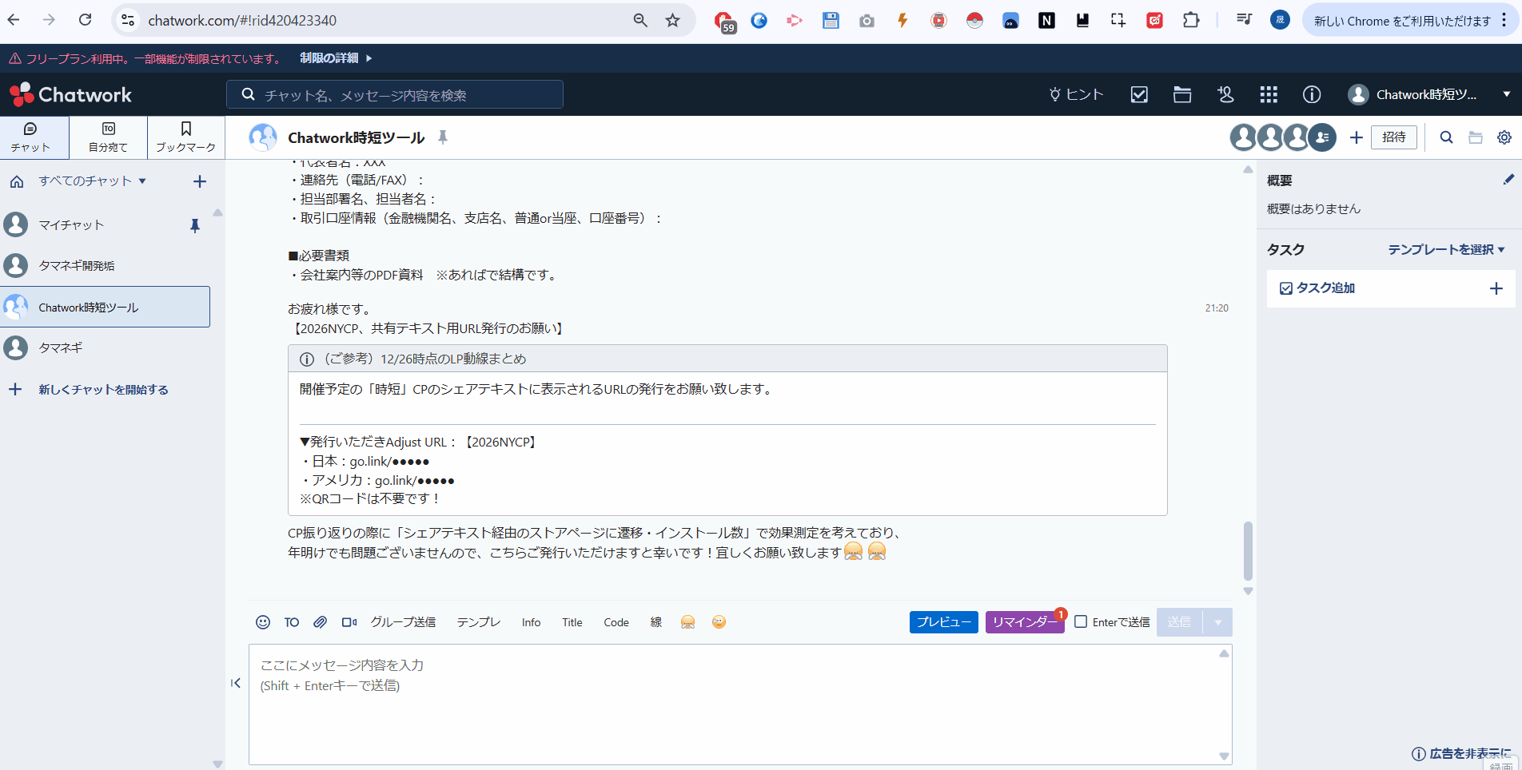The image size is (1522, 770).
Task: Click 新しくチャットを開始する link
Action: tap(103, 390)
